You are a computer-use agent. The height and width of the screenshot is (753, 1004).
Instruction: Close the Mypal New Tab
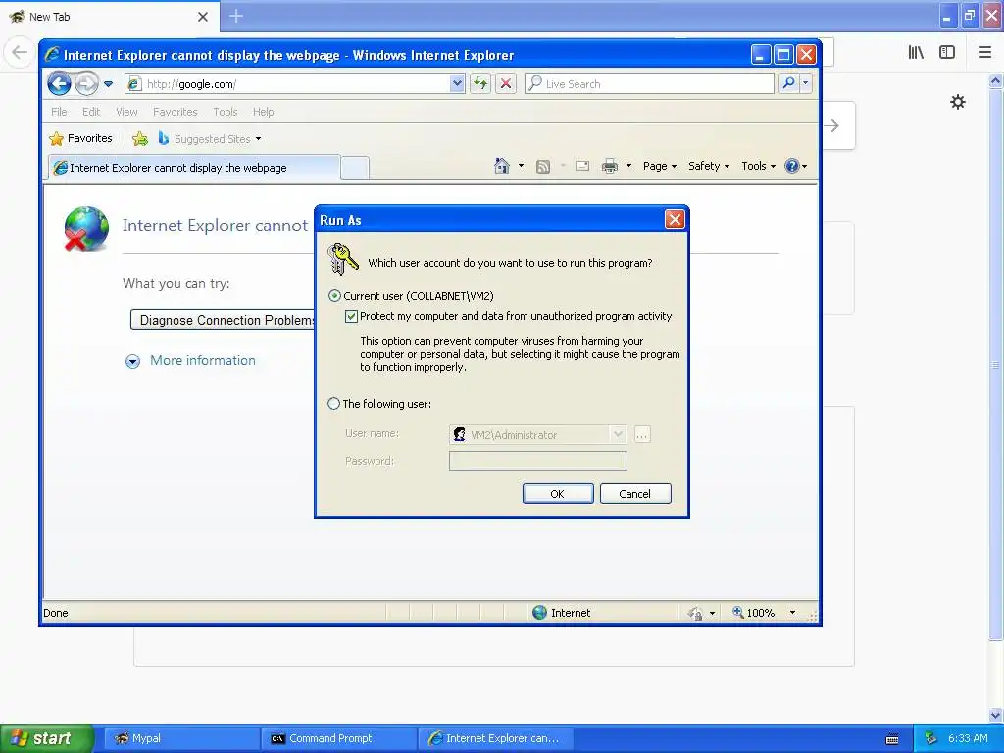[x=203, y=17]
